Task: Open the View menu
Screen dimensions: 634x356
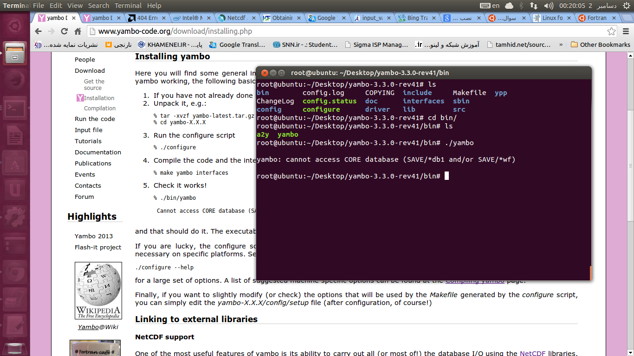Action: 75,6
